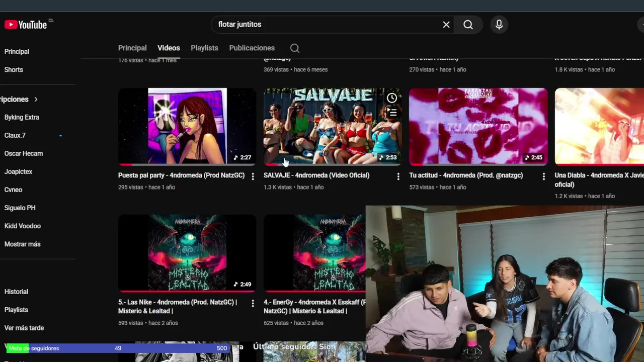
Task: Open Siguelo PH subscription channel
Action: click(20, 208)
